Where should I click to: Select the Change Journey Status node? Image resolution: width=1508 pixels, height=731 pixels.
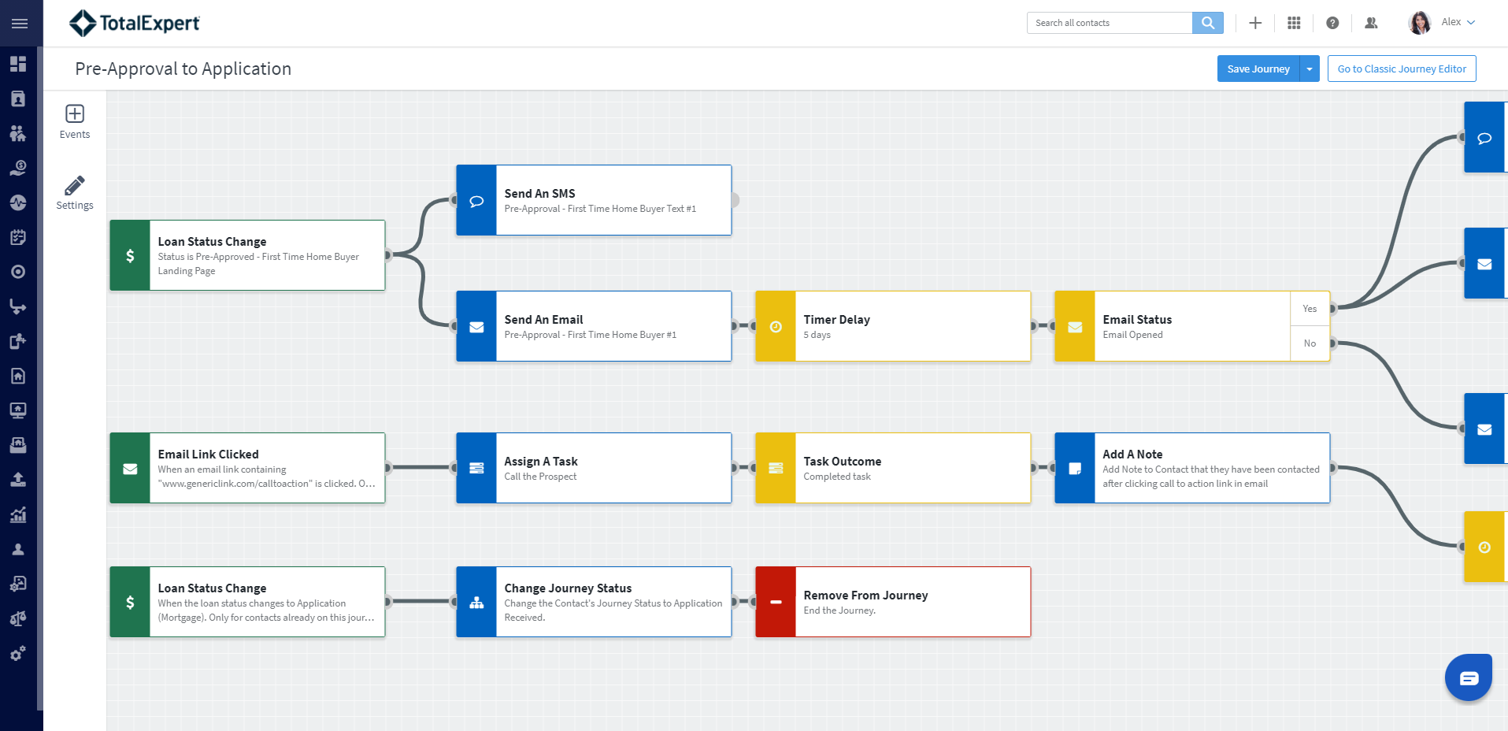594,602
